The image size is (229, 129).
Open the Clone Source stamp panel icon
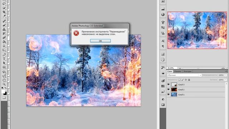tap(163, 33)
